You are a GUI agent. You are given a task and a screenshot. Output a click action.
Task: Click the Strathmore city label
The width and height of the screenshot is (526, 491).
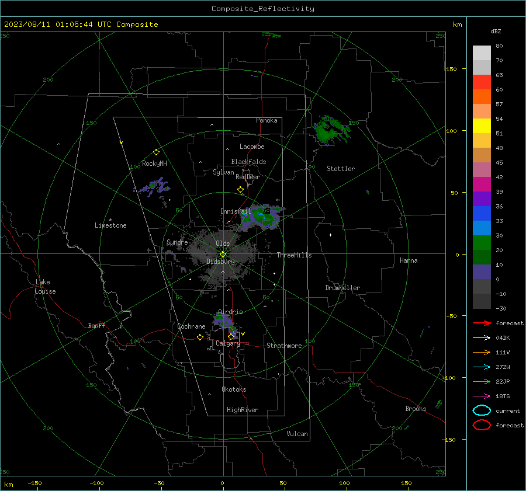coord(284,346)
